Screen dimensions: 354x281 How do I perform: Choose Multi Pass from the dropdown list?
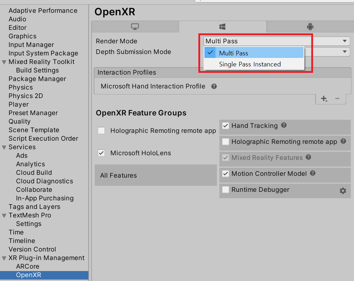coord(254,53)
